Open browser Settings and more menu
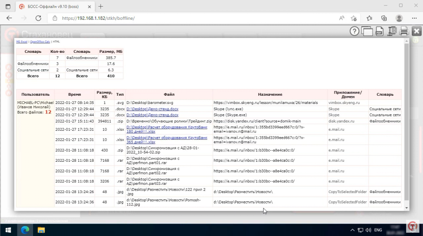 414,18
